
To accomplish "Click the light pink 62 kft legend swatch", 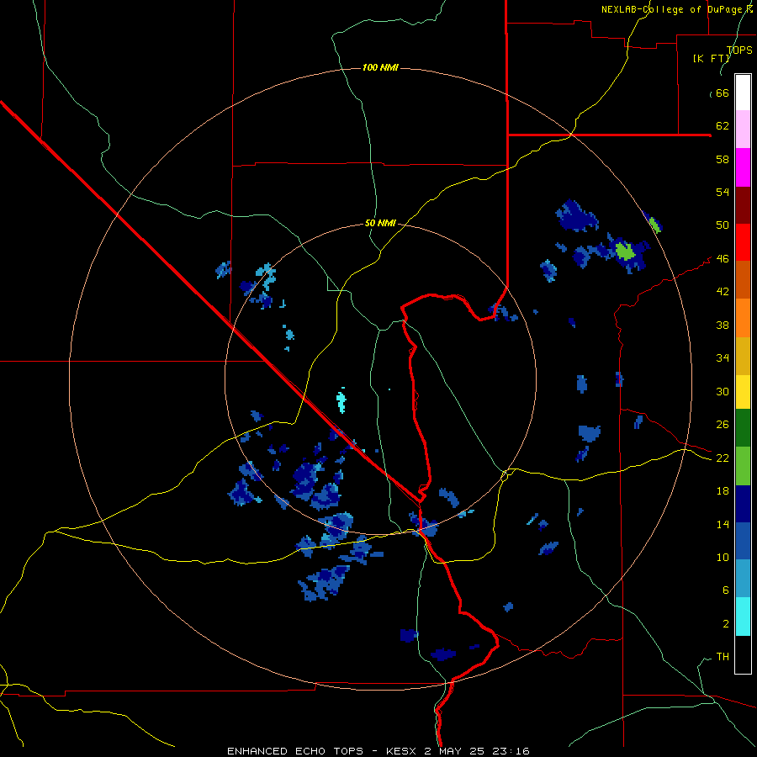I will coord(743,130).
